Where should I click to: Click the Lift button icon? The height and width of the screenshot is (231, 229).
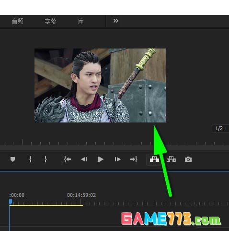tap(154, 159)
